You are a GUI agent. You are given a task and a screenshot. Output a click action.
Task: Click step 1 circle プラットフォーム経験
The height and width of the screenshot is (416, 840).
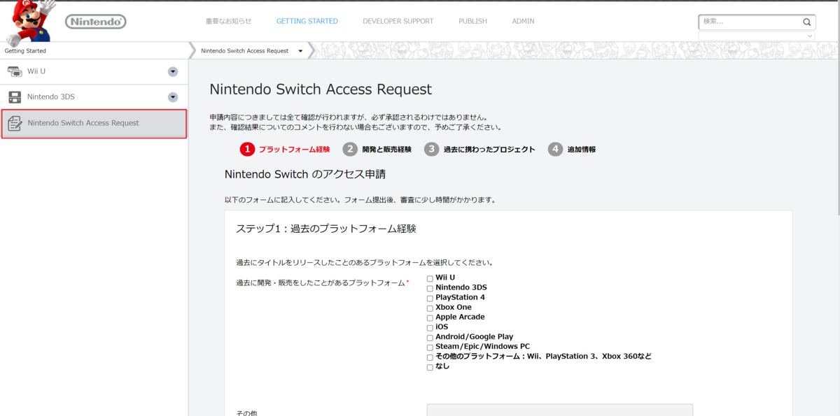(x=247, y=150)
